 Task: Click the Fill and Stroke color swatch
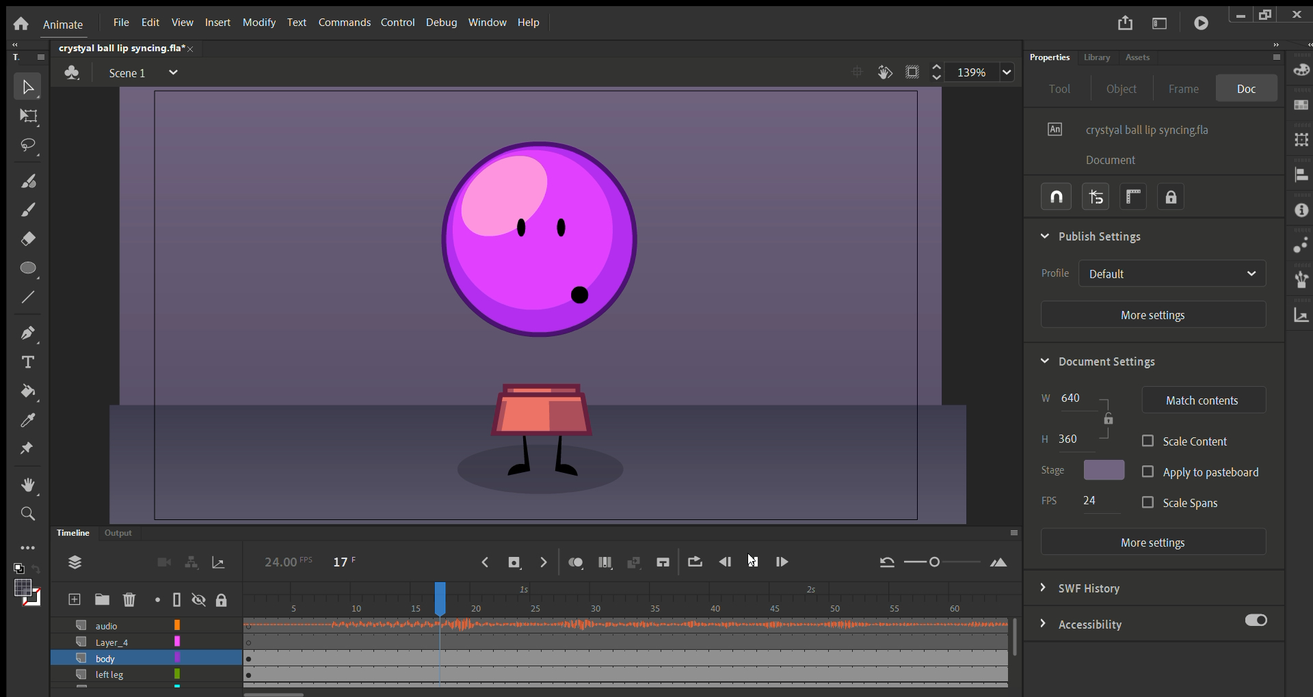coord(27,592)
